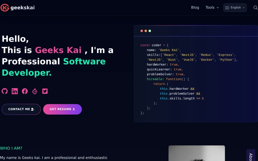This screenshot has width=258, height=161.
Task: Click the orange dot in code window
Action: (x=146, y=31)
